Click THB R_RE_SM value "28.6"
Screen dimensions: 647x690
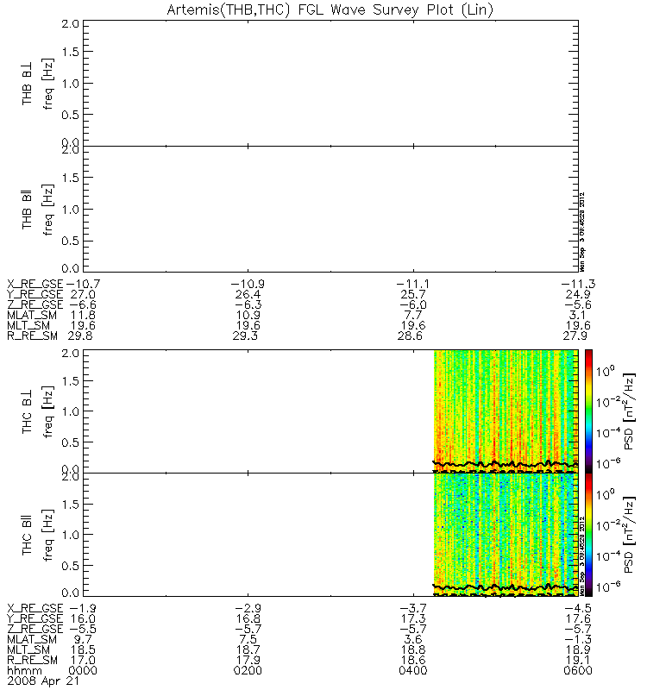410,336
